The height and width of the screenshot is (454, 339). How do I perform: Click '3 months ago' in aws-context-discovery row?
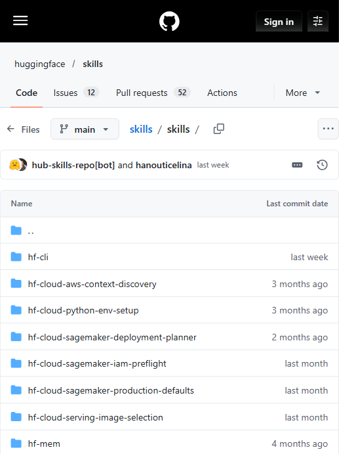coord(300,284)
